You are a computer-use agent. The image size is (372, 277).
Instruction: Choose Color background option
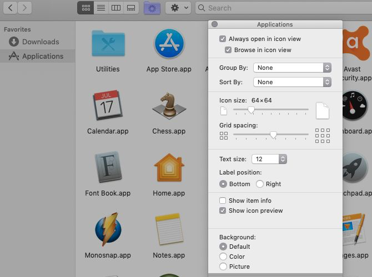[x=223, y=257]
